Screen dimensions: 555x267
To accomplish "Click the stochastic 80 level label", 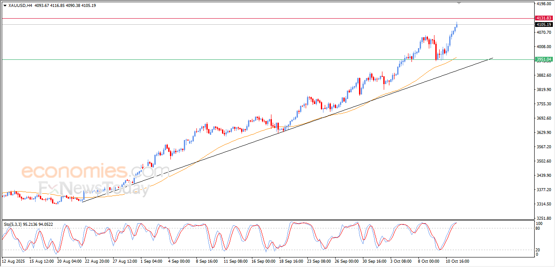I will coord(539,228).
